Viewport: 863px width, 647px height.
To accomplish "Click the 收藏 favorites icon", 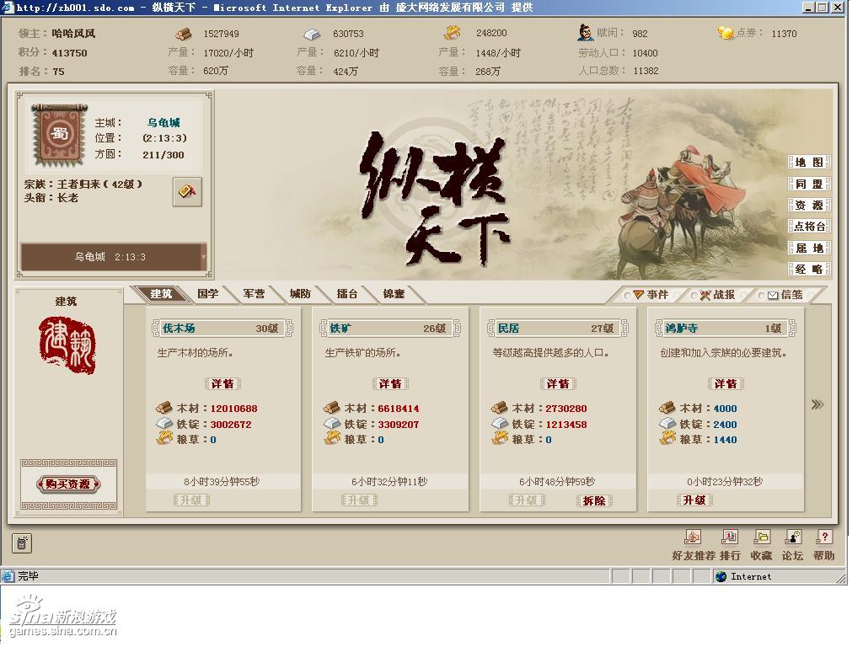I will tap(762, 537).
